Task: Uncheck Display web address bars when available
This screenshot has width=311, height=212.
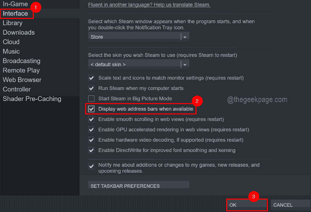Action: (91, 109)
